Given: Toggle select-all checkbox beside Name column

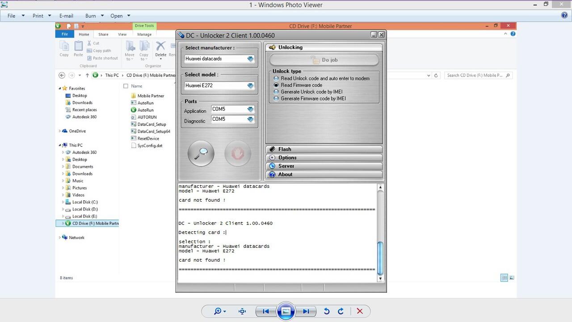Looking at the screenshot, I should (x=126, y=86).
